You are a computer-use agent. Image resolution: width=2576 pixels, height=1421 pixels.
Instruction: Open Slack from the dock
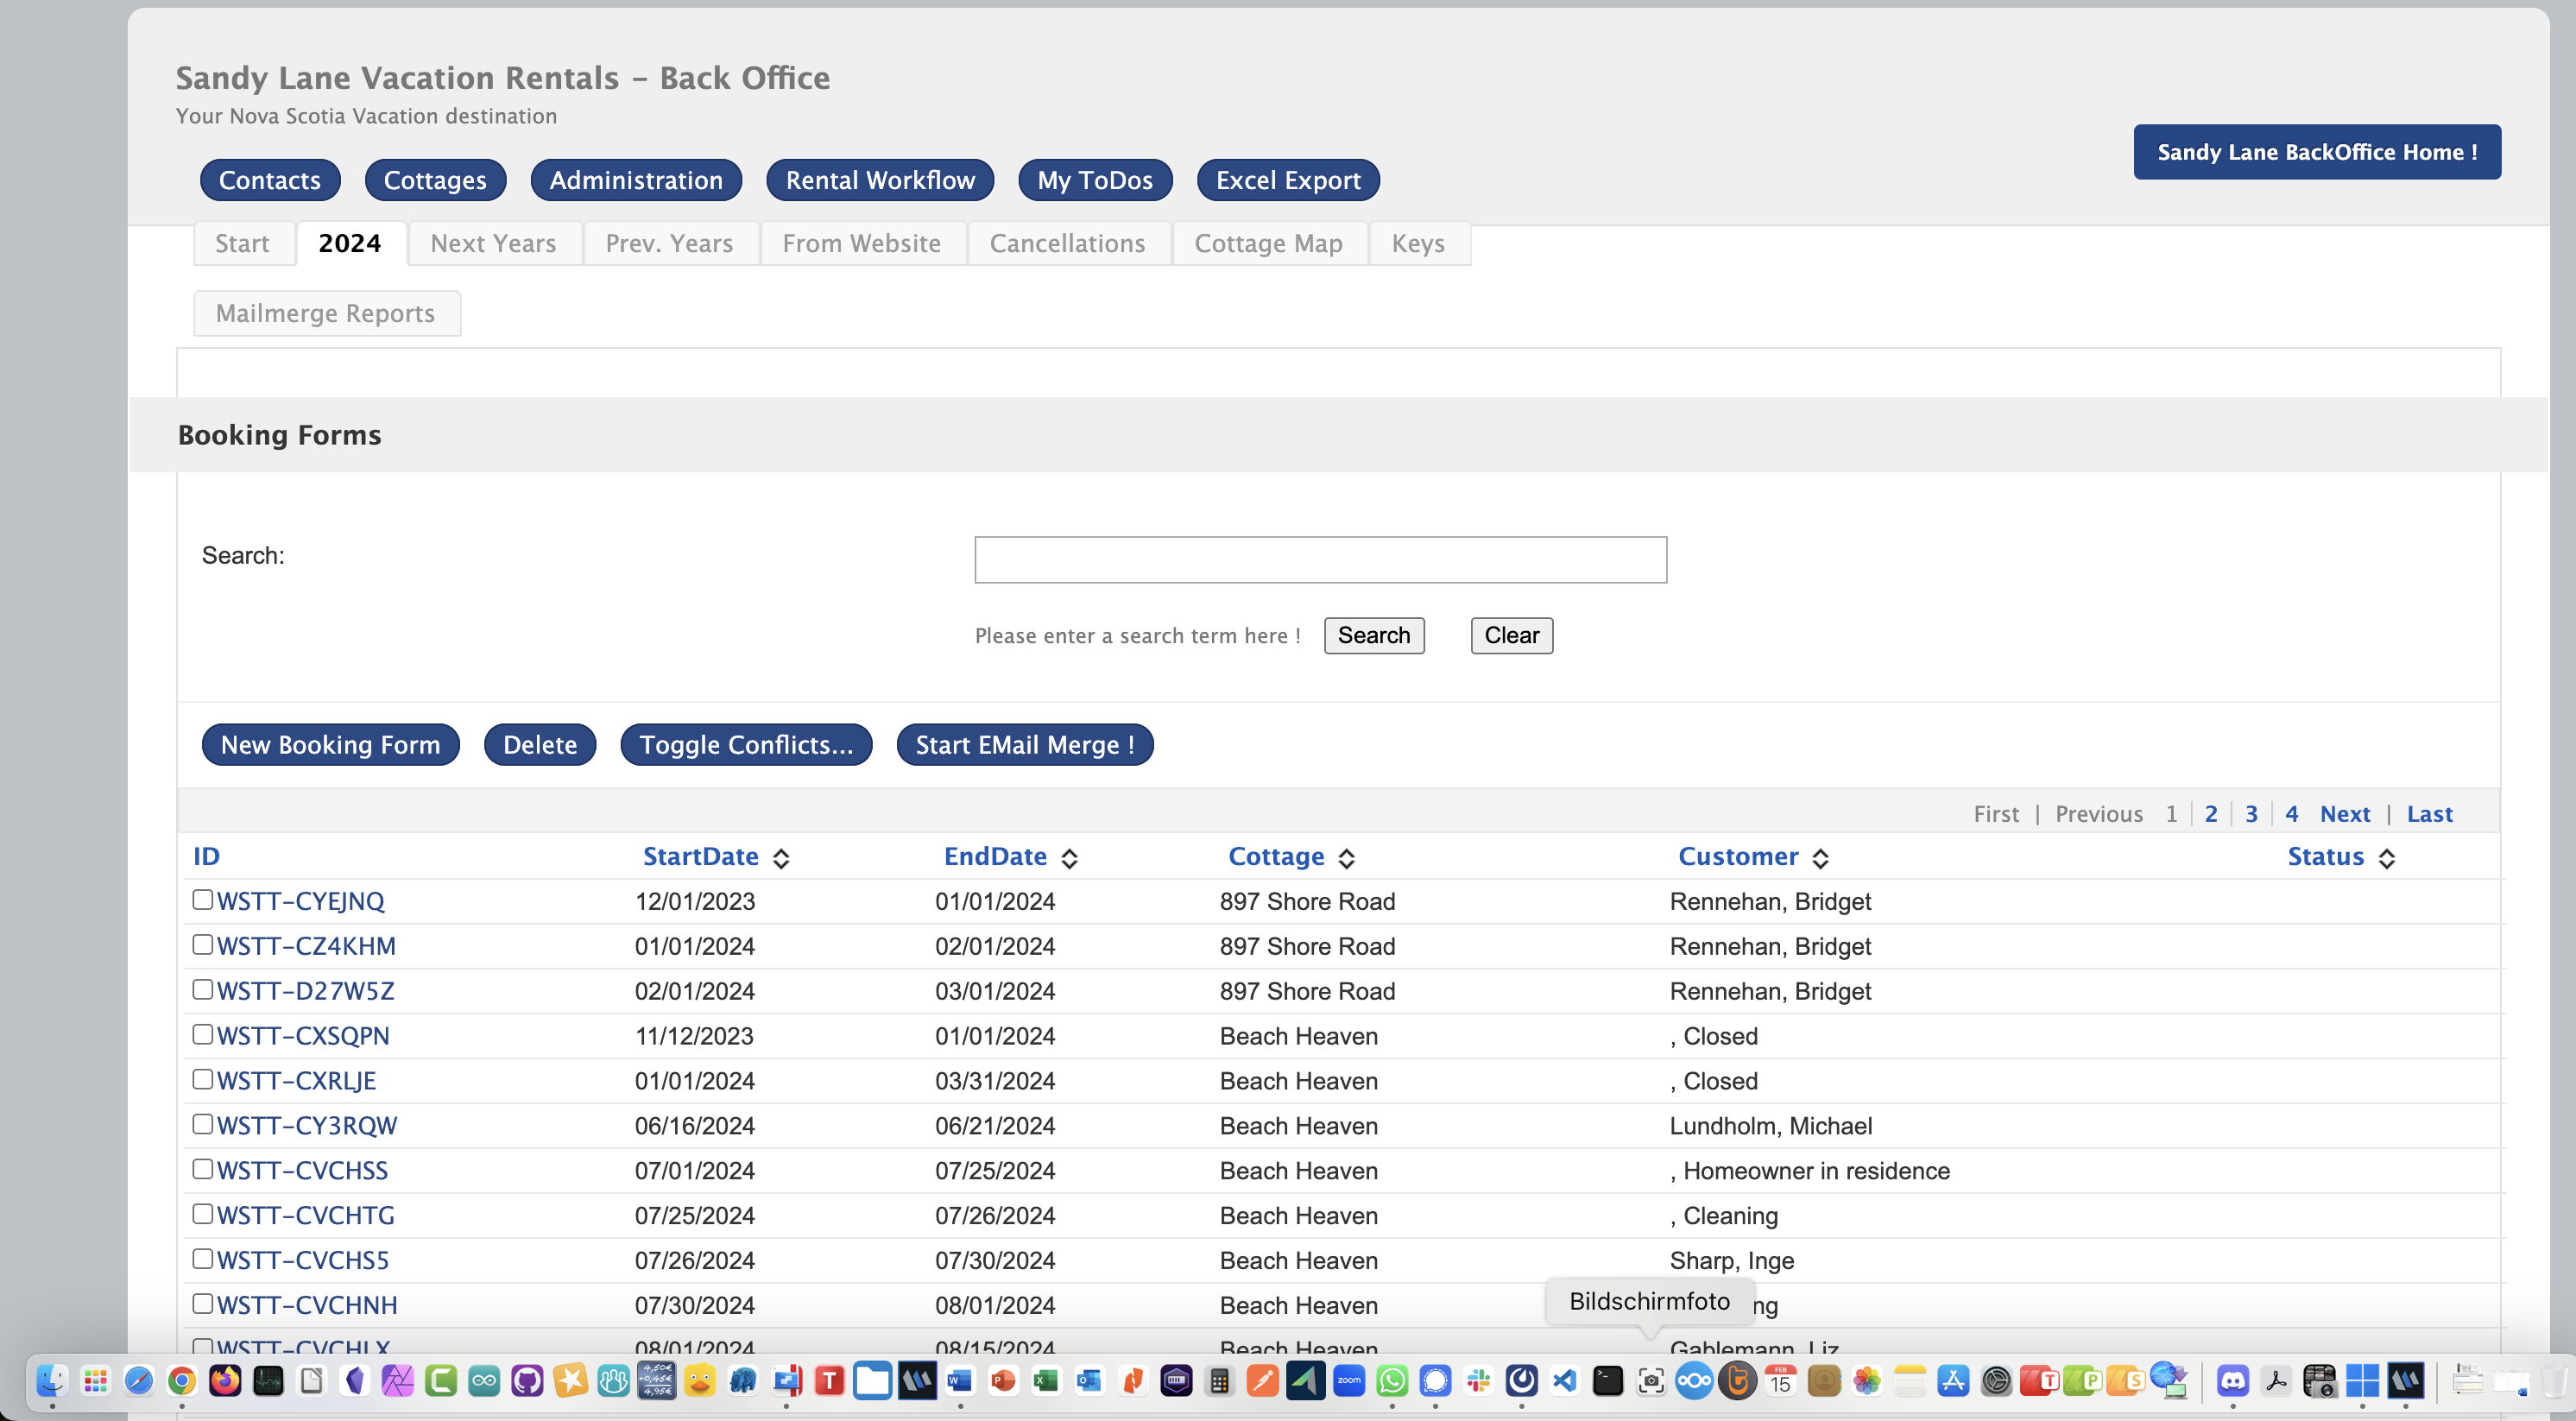[x=1478, y=1381]
